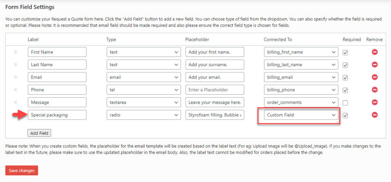Click the Add Field button
Screen dimensions: 391x182
tap(39, 133)
